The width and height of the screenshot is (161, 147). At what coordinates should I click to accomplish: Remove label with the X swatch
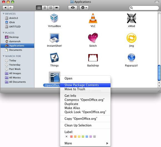[x=66, y=136]
